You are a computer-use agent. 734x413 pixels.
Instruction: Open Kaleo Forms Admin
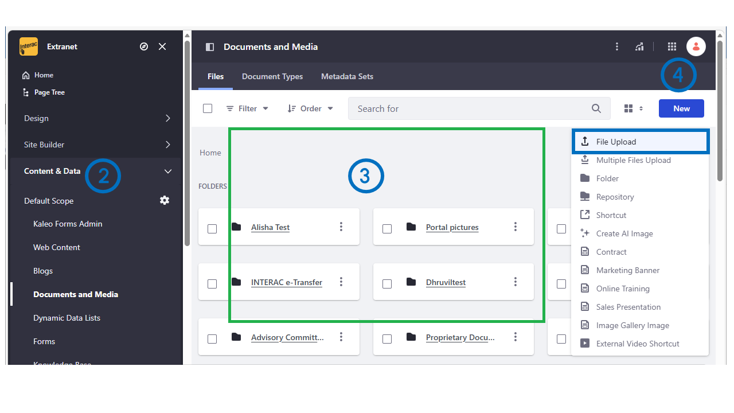click(x=68, y=224)
